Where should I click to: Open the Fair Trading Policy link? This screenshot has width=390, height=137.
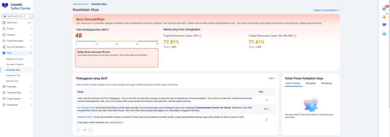tap(86, 107)
